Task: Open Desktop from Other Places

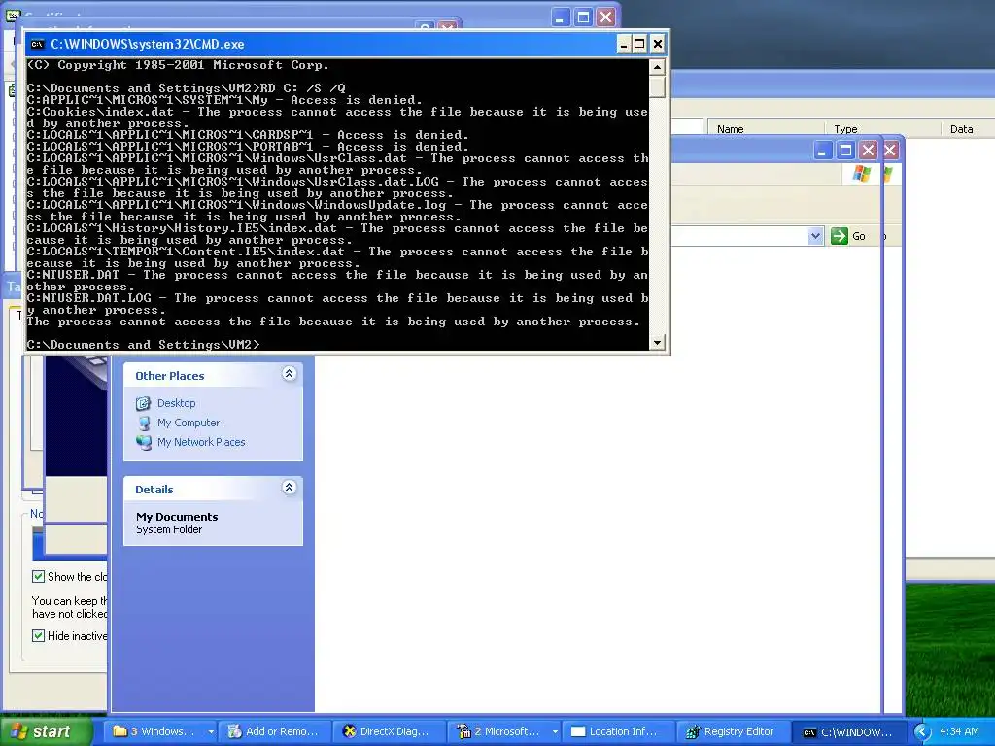Action: [x=177, y=403]
